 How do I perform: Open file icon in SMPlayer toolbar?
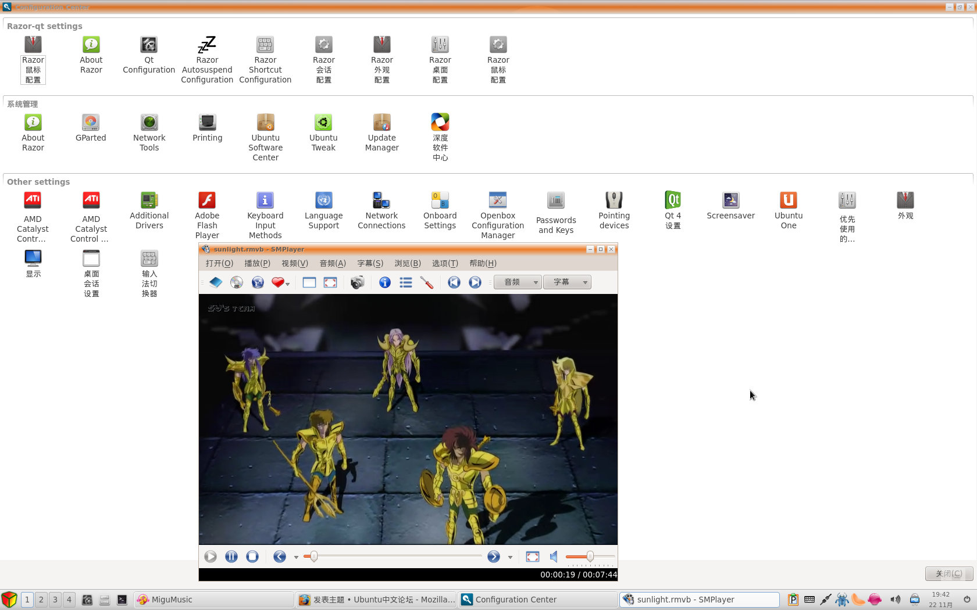(x=216, y=282)
